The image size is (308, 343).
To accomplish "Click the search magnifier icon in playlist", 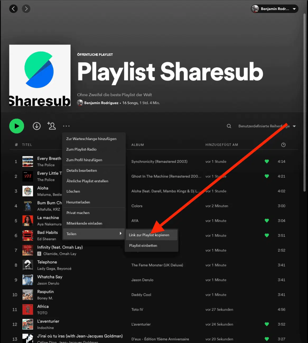I will point(229,126).
